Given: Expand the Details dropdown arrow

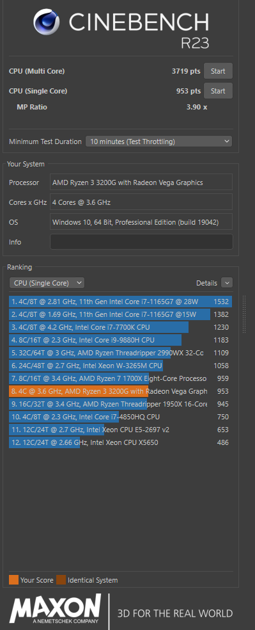Looking at the screenshot, I should pos(226,283).
